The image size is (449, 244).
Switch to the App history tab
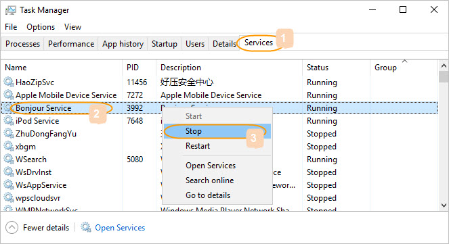[x=123, y=44]
